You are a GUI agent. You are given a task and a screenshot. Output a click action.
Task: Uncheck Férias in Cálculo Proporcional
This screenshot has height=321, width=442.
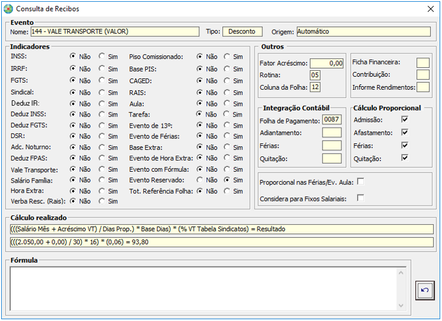(405, 145)
